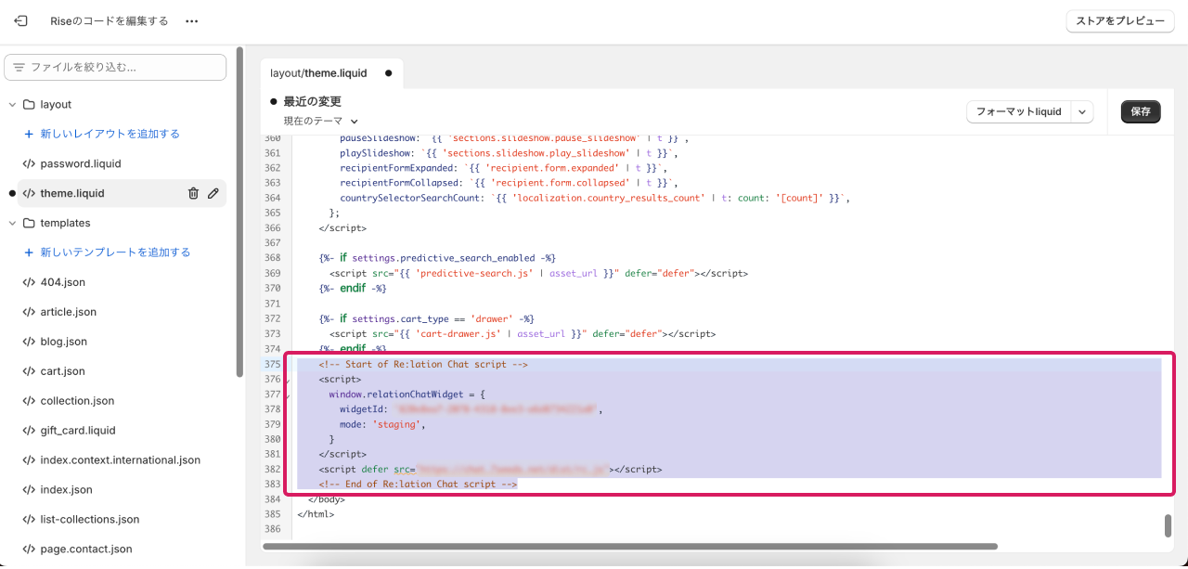
Task: Click the plus icon to add new template
Action: coord(28,252)
